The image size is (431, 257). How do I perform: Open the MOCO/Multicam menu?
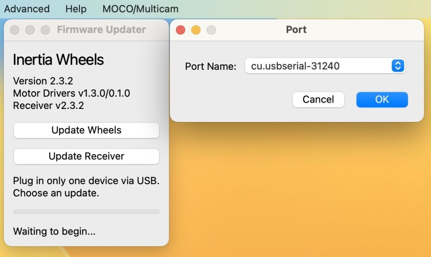141,9
